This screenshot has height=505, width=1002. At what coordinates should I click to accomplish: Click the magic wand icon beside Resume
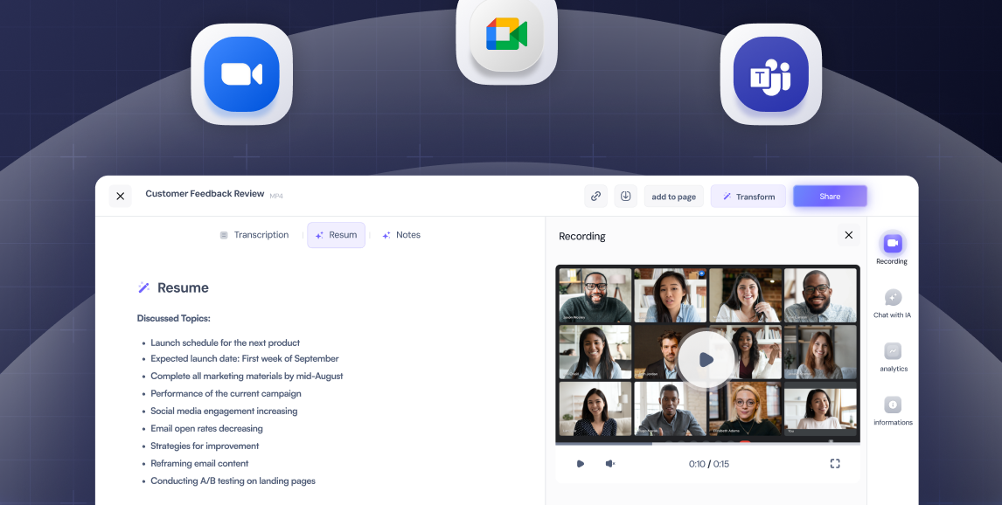tap(143, 287)
